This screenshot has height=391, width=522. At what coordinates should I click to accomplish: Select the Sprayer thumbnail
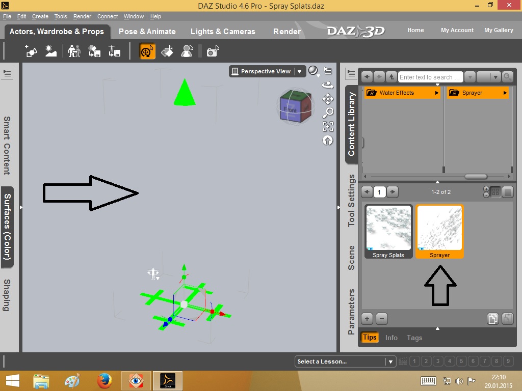(439, 232)
